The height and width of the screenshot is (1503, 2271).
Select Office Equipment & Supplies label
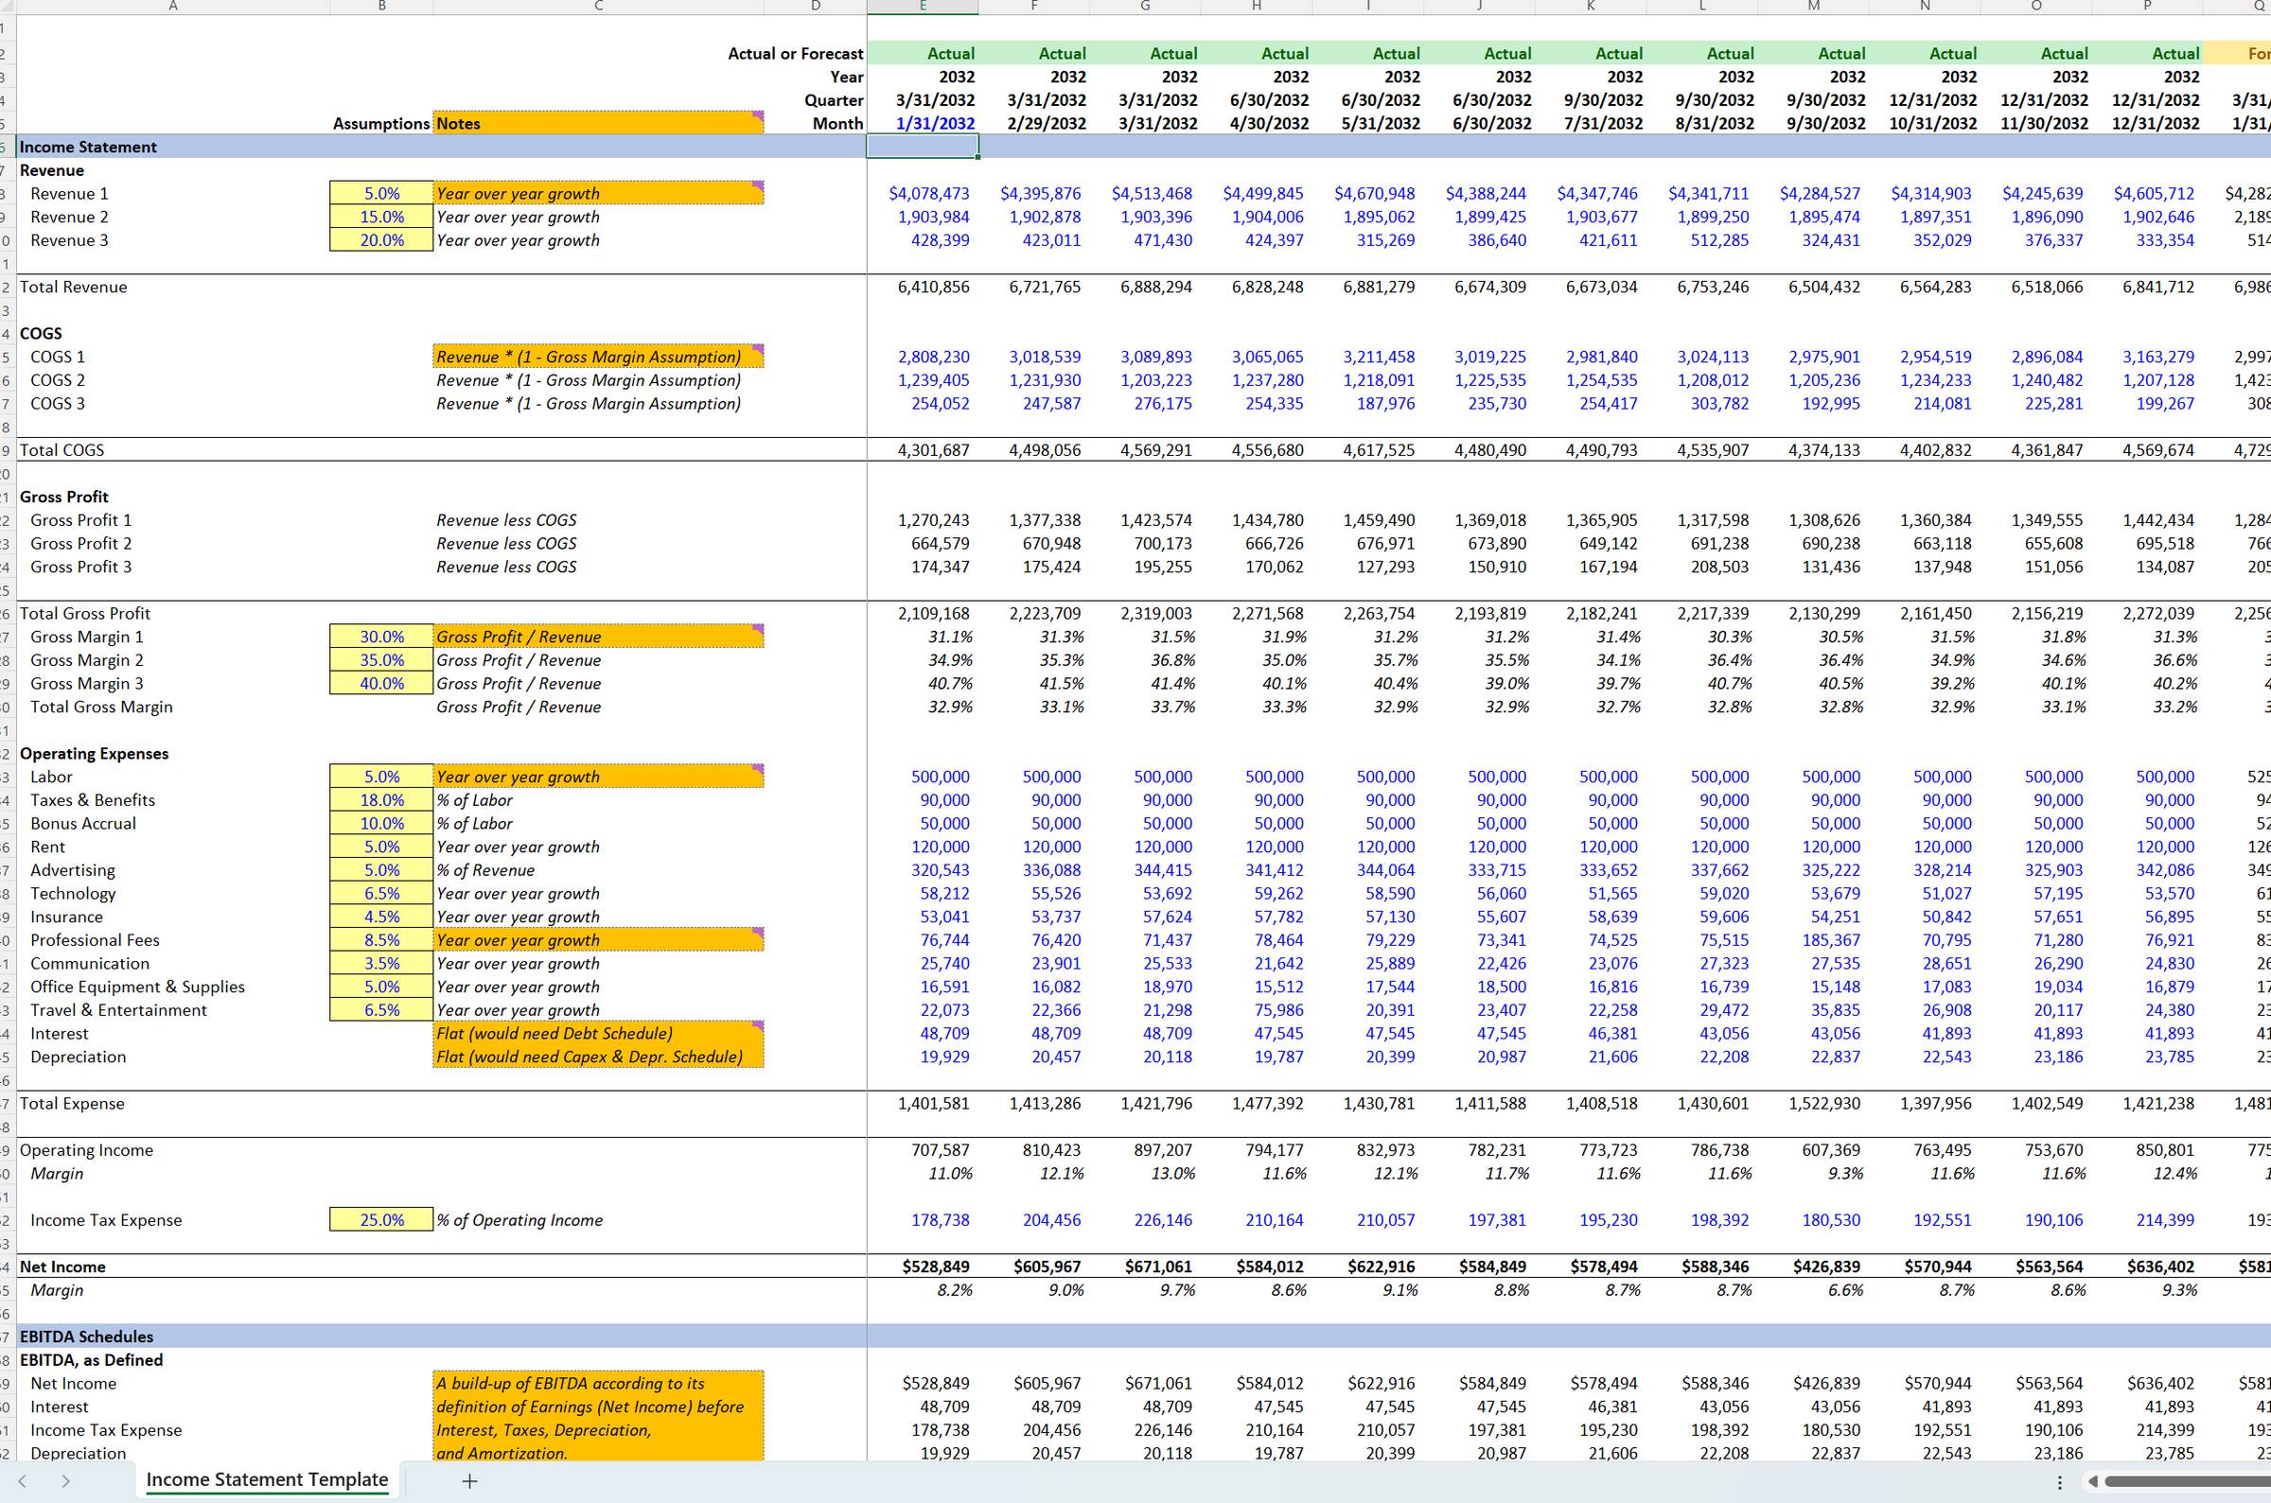click(138, 987)
